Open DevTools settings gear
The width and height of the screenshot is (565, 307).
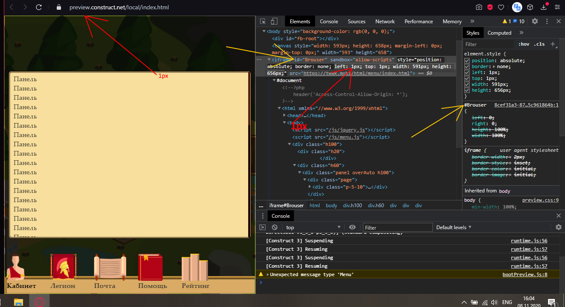535,21
